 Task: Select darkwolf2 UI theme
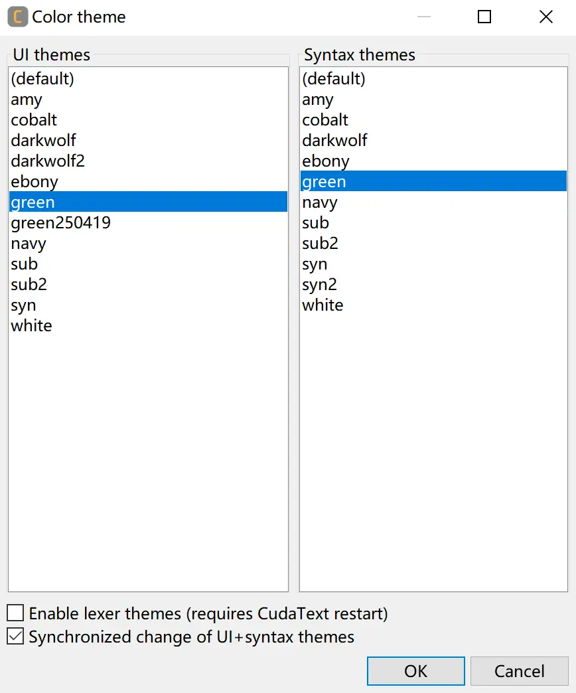pos(48,161)
